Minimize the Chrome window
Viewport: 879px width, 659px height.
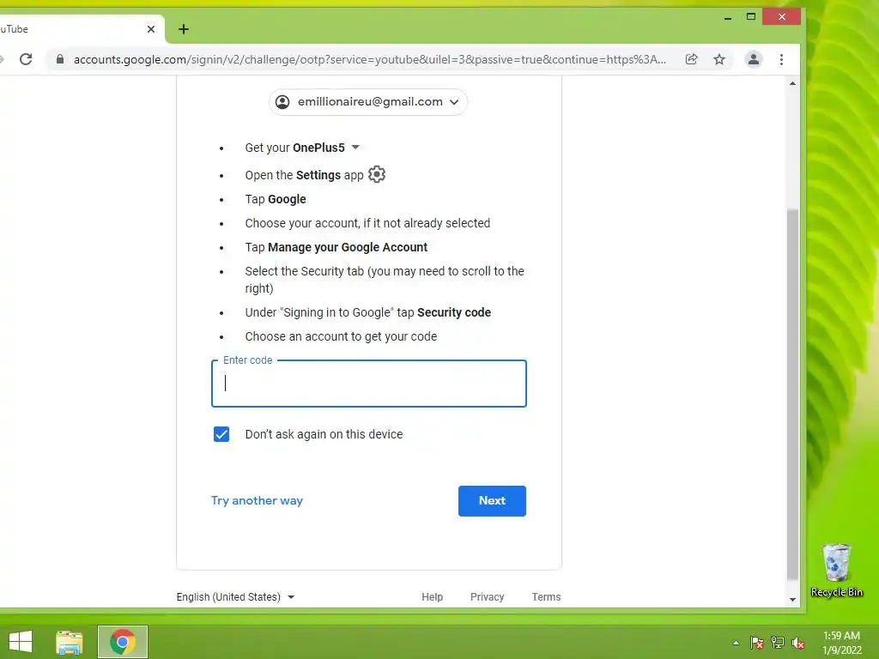(728, 17)
